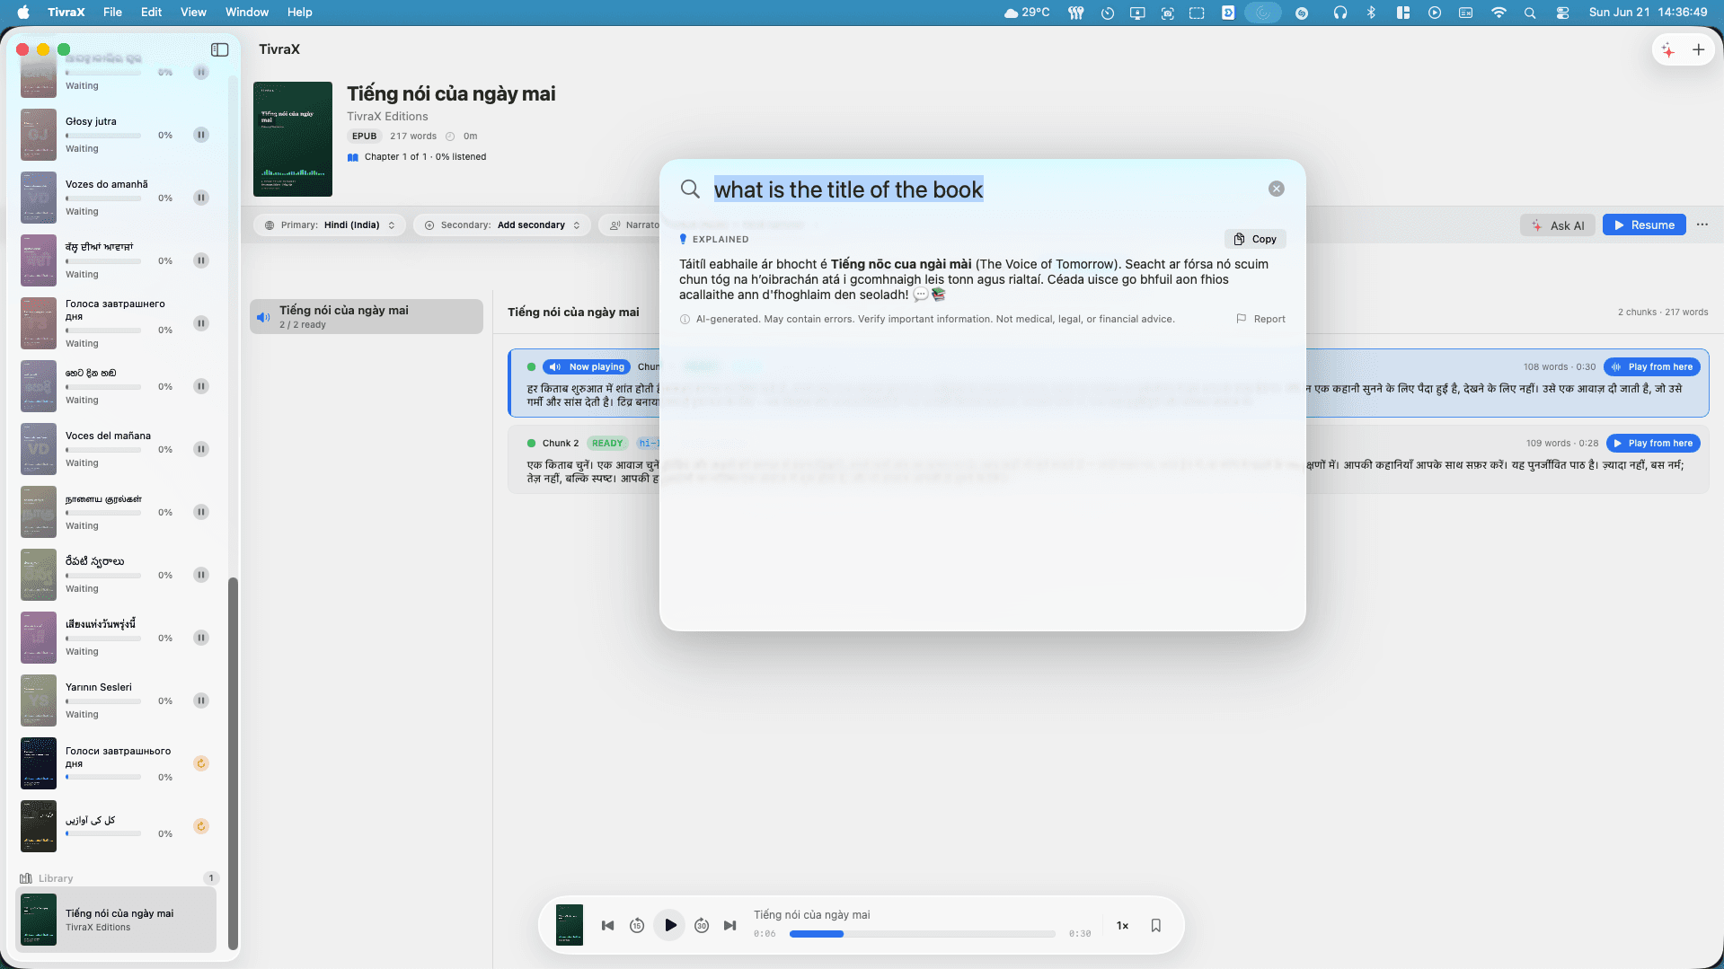Viewport: 1724px width, 969px height.
Task: Click the Now playing badge on chunk 1
Action: 587,366
